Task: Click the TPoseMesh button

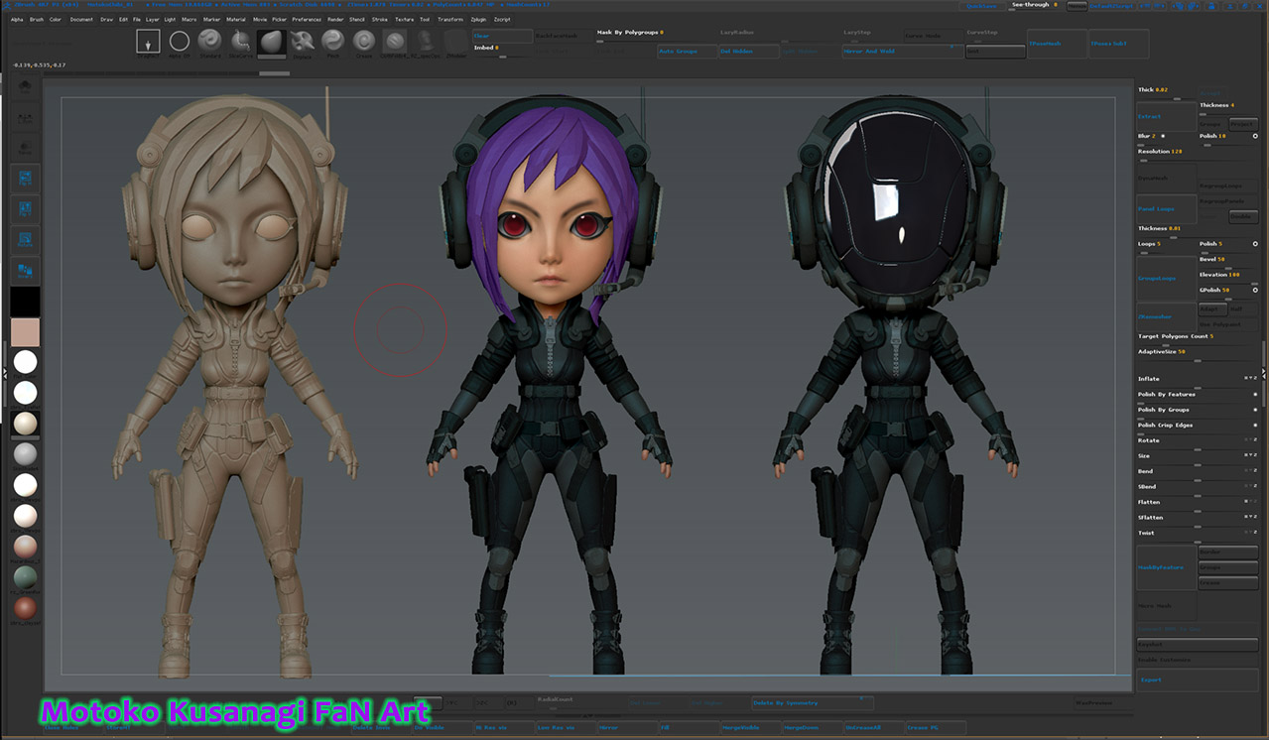Action: click(x=1056, y=44)
